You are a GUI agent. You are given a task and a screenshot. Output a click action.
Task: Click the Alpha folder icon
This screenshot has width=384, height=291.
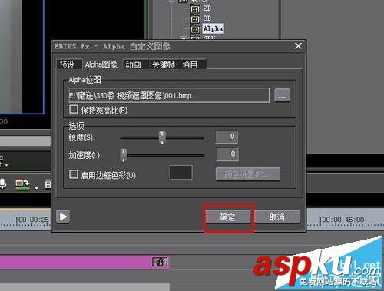pyautogui.click(x=195, y=29)
